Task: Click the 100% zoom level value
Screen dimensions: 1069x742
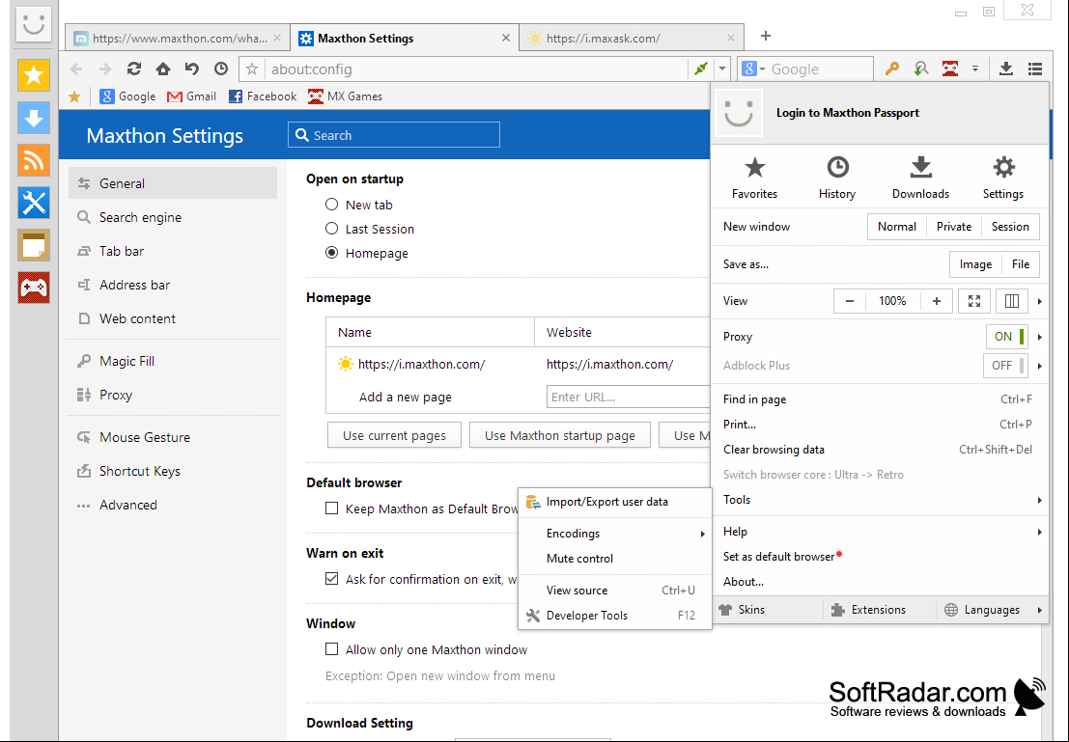Action: [x=892, y=301]
